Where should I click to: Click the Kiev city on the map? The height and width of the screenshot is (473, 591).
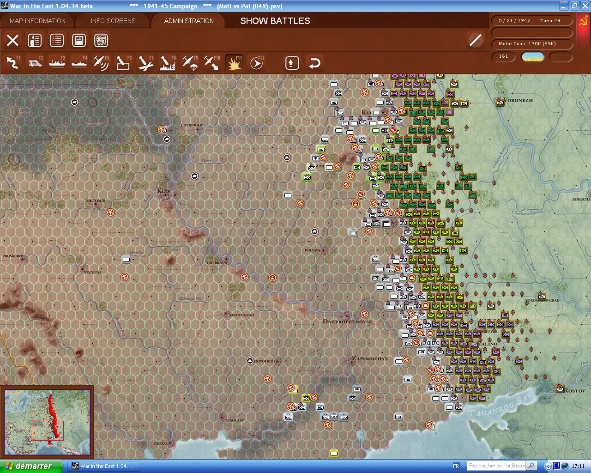166,196
